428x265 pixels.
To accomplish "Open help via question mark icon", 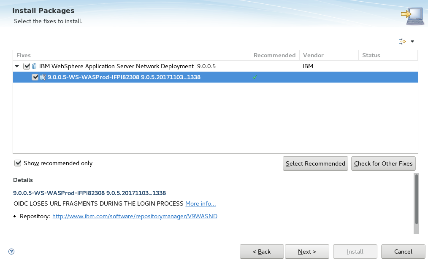I will coord(11,252).
